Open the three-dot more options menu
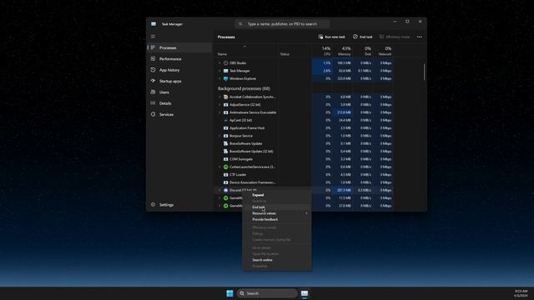Screen dimensions: 534x300 pos(419,37)
